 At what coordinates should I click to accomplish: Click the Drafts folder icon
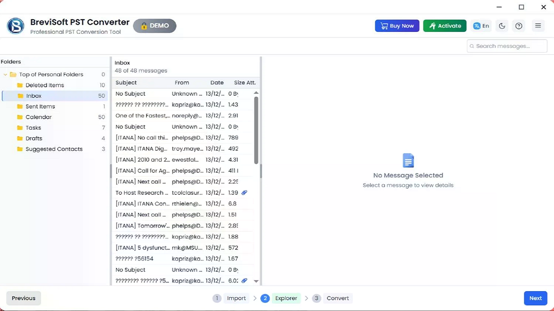pos(19,138)
